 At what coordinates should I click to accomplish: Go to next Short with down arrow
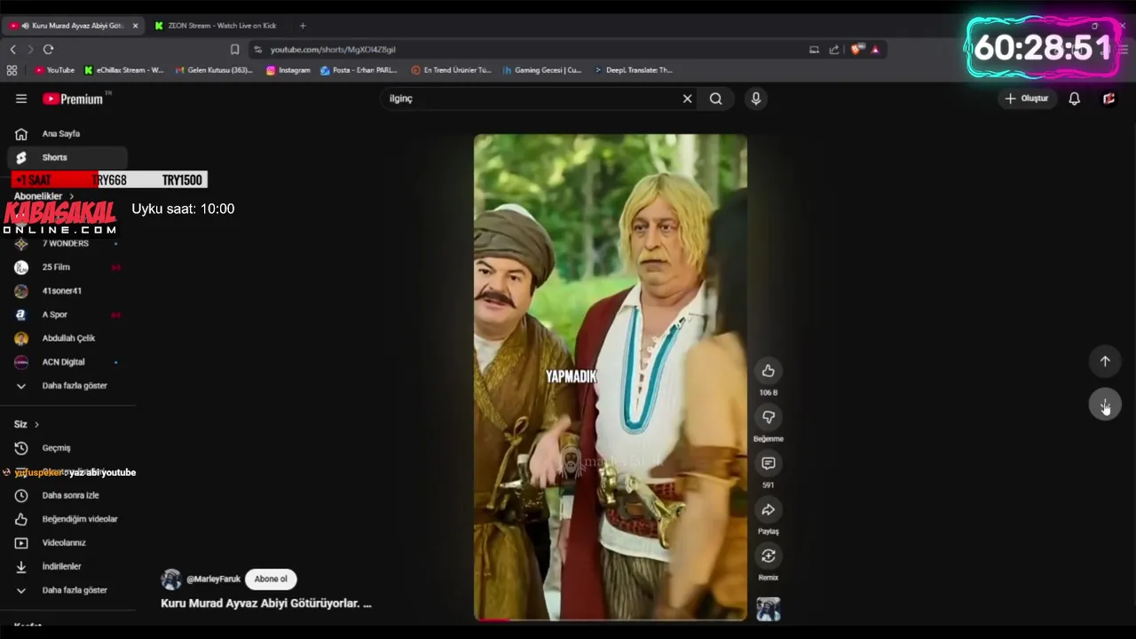click(x=1105, y=405)
